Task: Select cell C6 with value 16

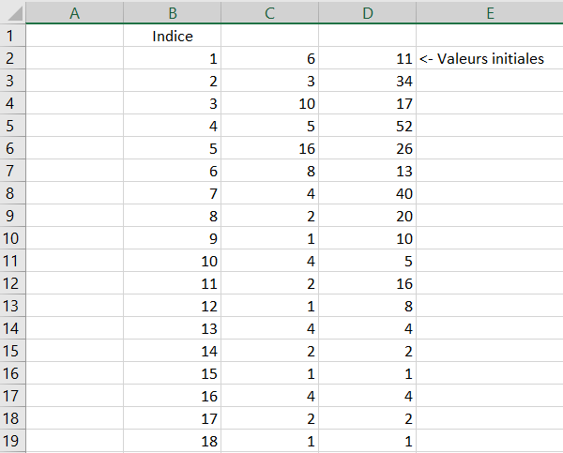Action: (270, 148)
